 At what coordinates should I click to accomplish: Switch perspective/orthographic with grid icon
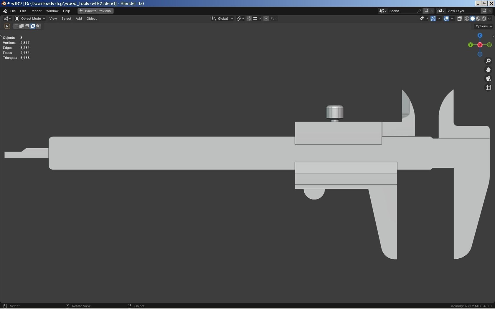click(488, 87)
